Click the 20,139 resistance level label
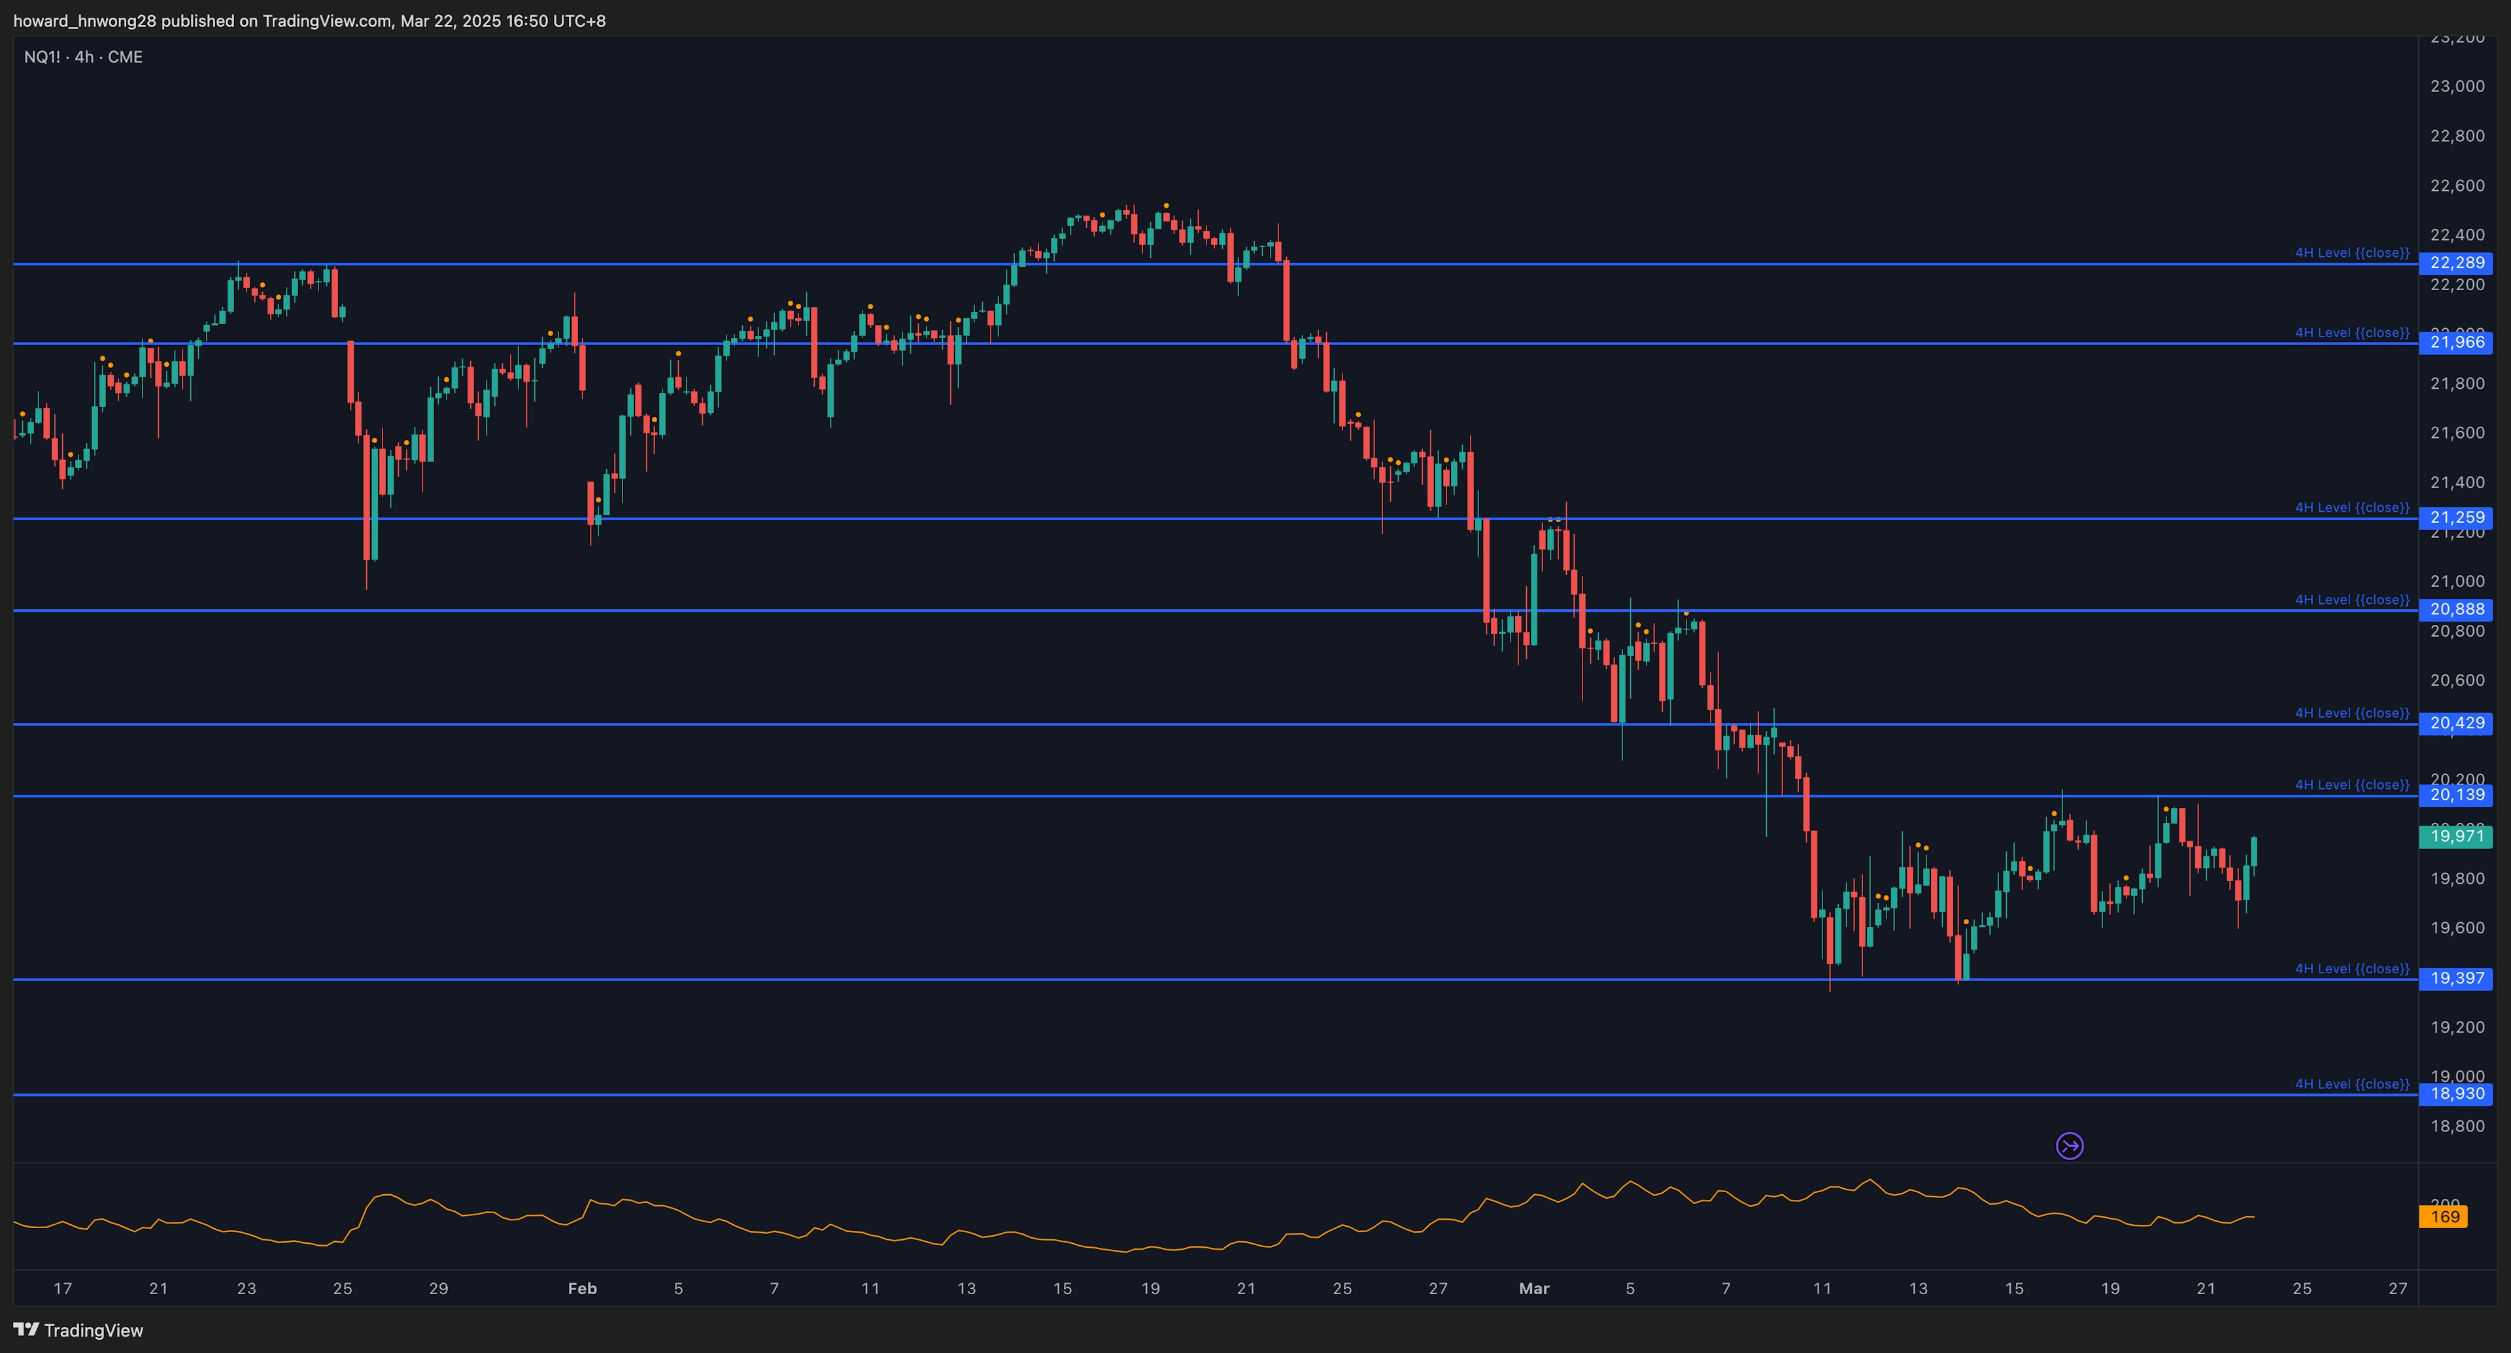This screenshot has width=2511, height=1353. click(2459, 796)
